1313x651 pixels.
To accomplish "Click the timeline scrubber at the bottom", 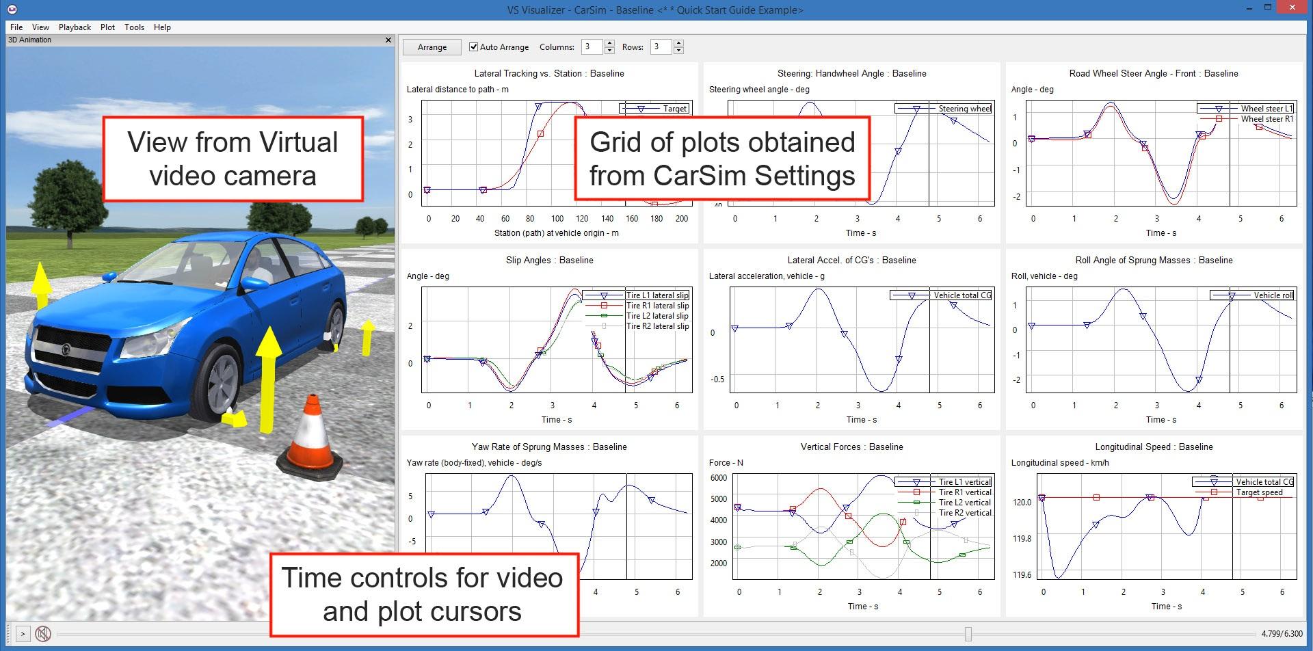I will pyautogui.click(x=968, y=633).
